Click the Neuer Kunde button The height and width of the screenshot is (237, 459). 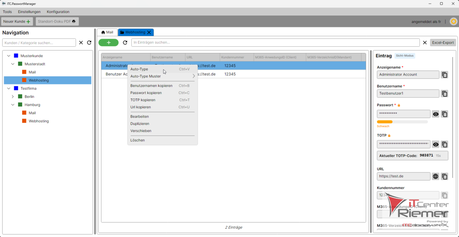pos(17,21)
